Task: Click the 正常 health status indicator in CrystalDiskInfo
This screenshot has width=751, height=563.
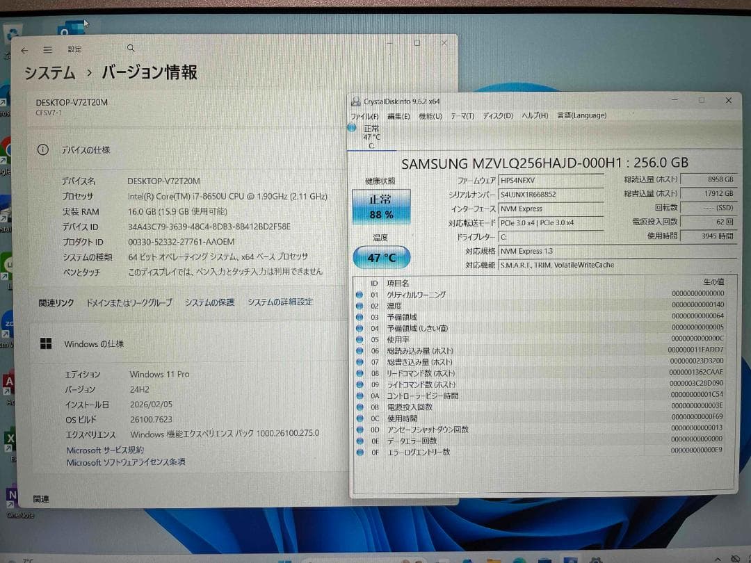Action: point(382,206)
